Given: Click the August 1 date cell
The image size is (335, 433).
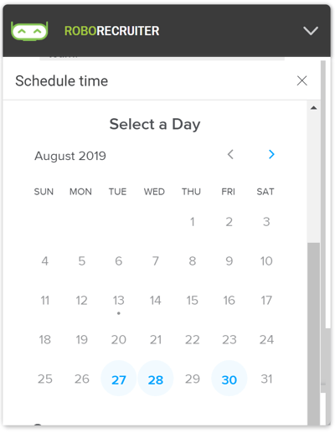Looking at the screenshot, I should pos(193,222).
